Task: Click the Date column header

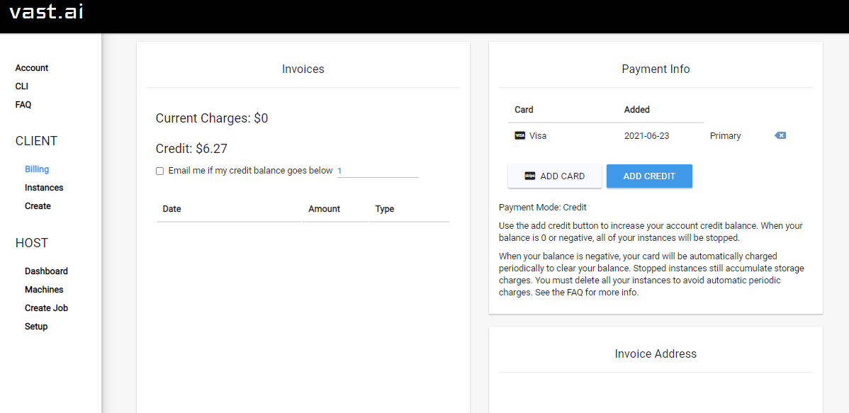Action: (x=172, y=209)
